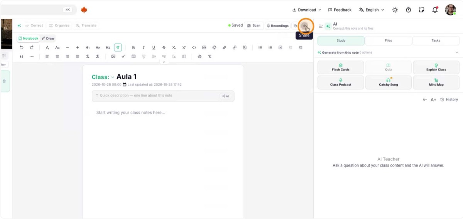Image resolution: width=463 pixels, height=219 pixels.
Task: Justify the text
Action: tap(78, 56)
